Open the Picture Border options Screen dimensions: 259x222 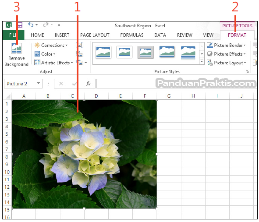point(226,45)
